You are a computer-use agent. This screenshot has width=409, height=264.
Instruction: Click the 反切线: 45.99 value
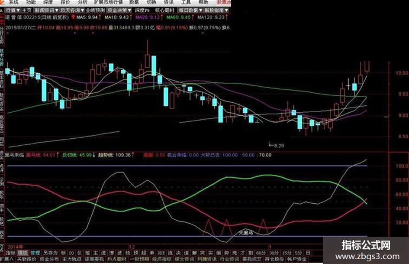[x=77, y=155]
